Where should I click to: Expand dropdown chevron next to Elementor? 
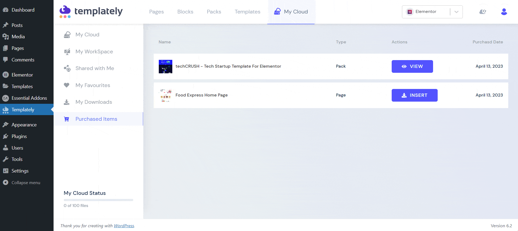pyautogui.click(x=456, y=12)
